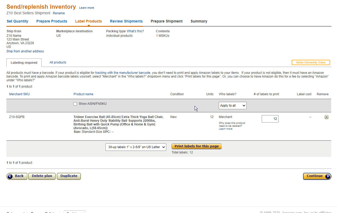Open the label format dropdown showing 30-up labels
Screen dimensions: 337x213
click(x=136, y=147)
